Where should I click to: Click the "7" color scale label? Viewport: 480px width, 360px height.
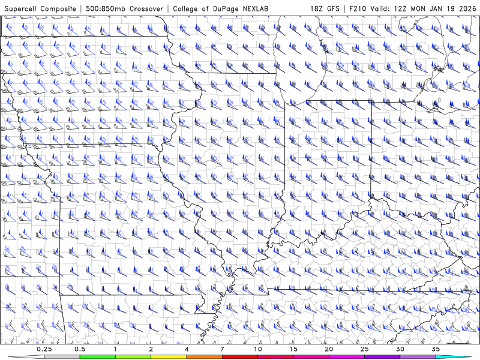pos(222,349)
